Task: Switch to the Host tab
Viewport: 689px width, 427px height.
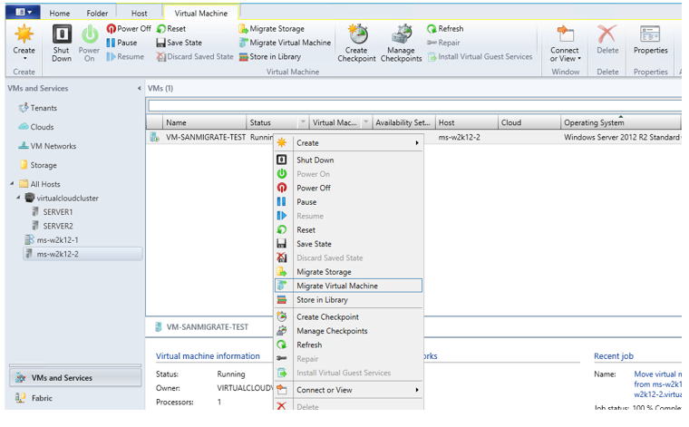Action: coord(139,14)
